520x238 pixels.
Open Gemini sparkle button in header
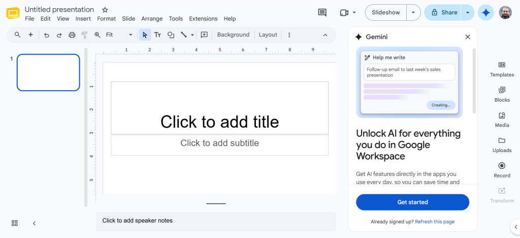click(486, 13)
